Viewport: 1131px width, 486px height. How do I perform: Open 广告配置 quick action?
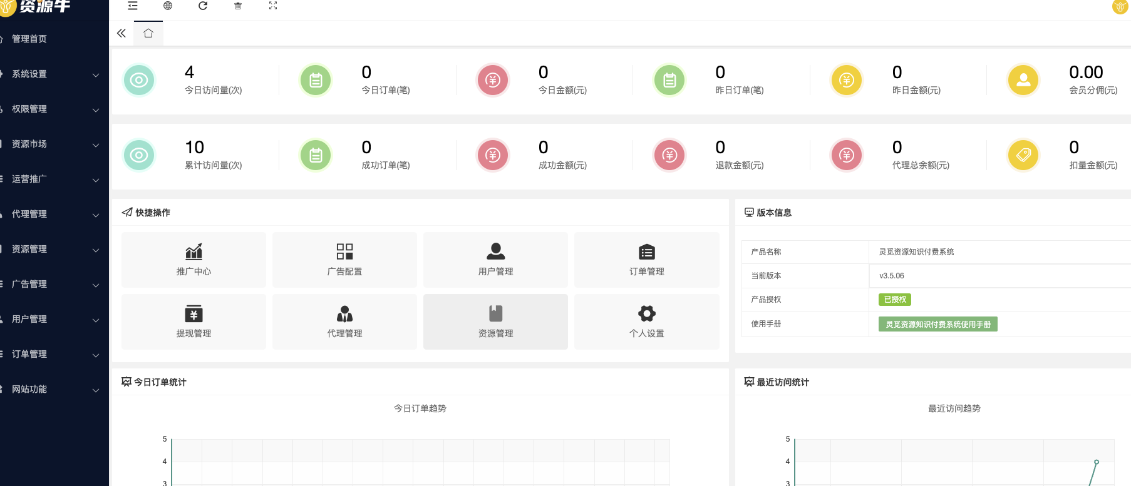344,260
